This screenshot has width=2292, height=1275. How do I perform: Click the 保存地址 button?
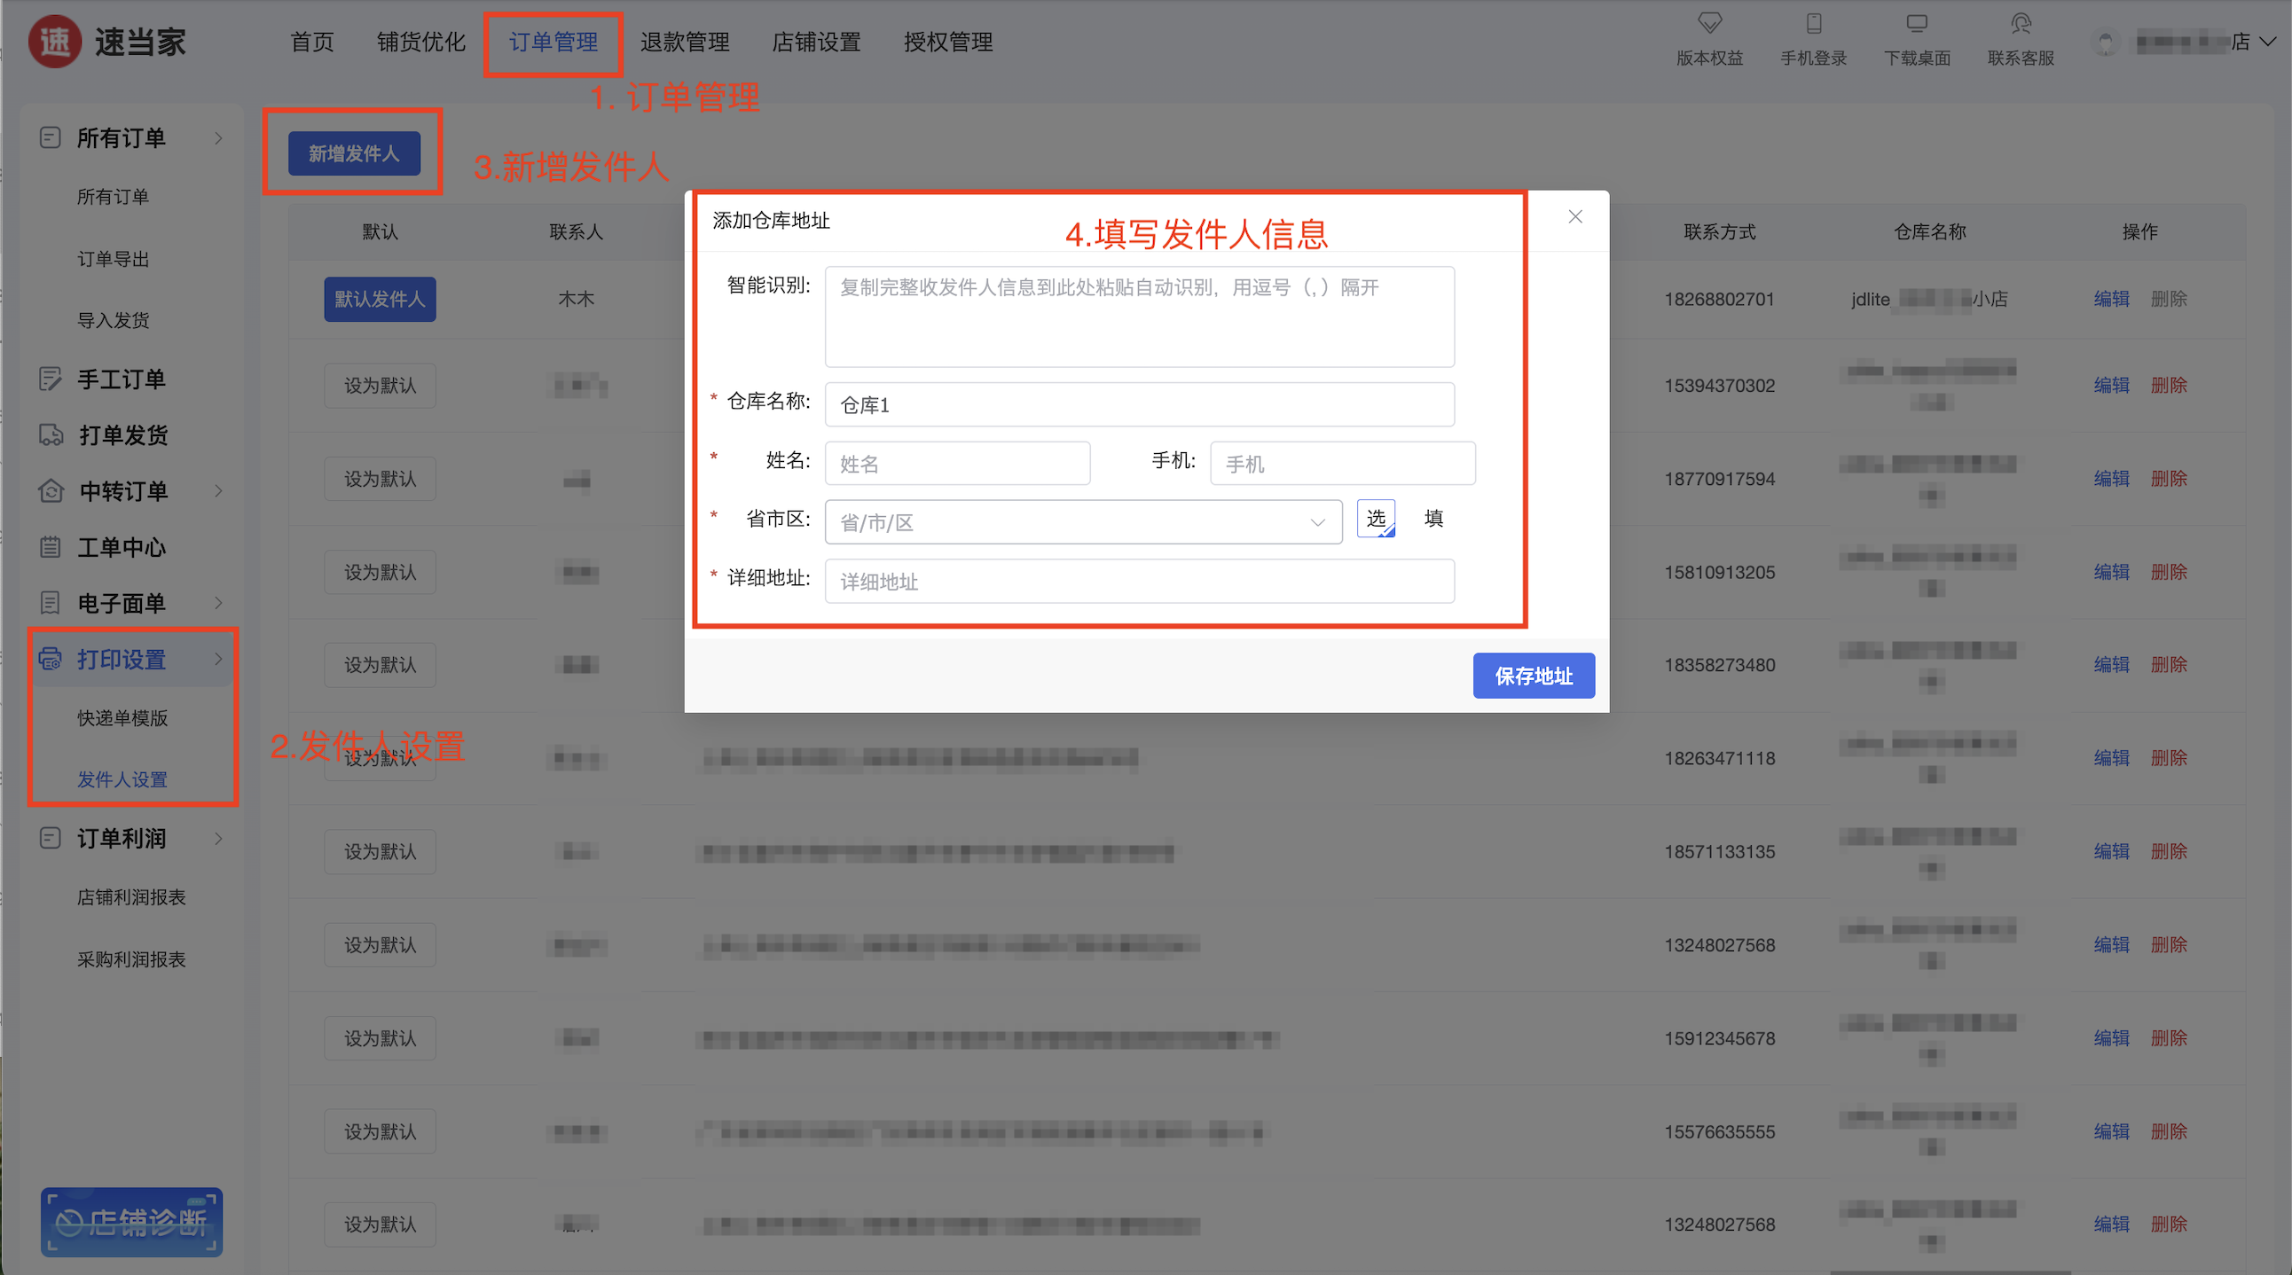tap(1533, 677)
